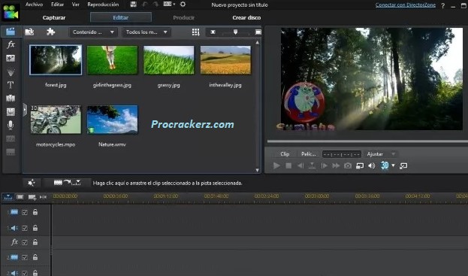Expand the library side panel arrow
This screenshot has width=468, height=276.
tap(25, 110)
